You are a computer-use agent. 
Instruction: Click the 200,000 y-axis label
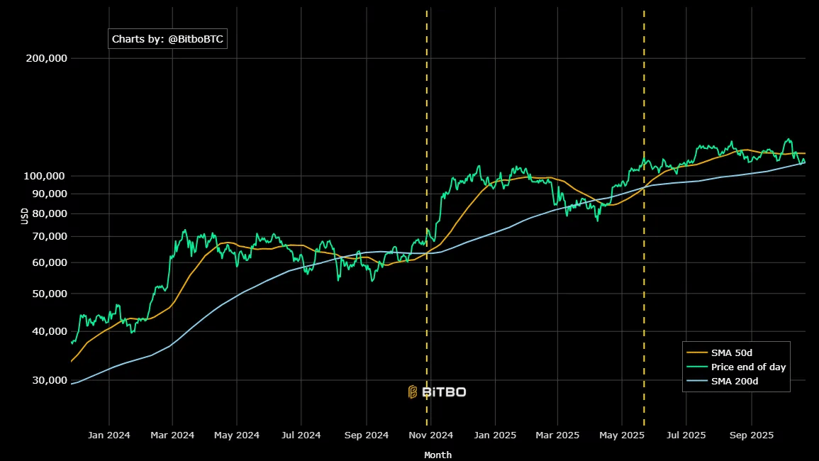(x=47, y=58)
